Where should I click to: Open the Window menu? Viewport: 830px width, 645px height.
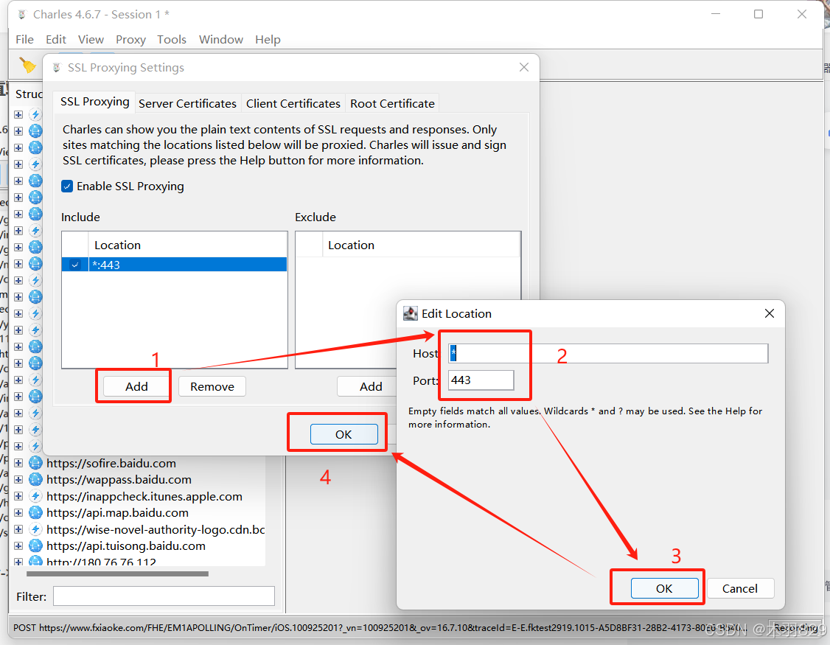(220, 40)
